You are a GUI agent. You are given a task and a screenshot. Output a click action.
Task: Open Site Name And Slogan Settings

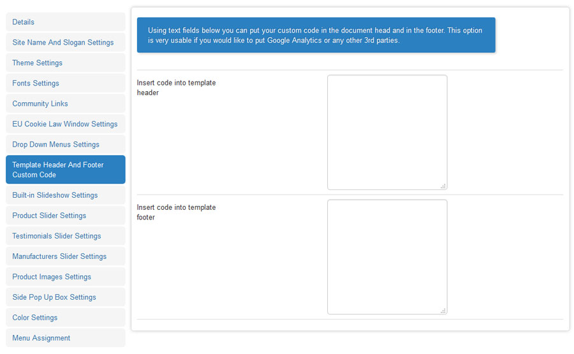[66, 43]
